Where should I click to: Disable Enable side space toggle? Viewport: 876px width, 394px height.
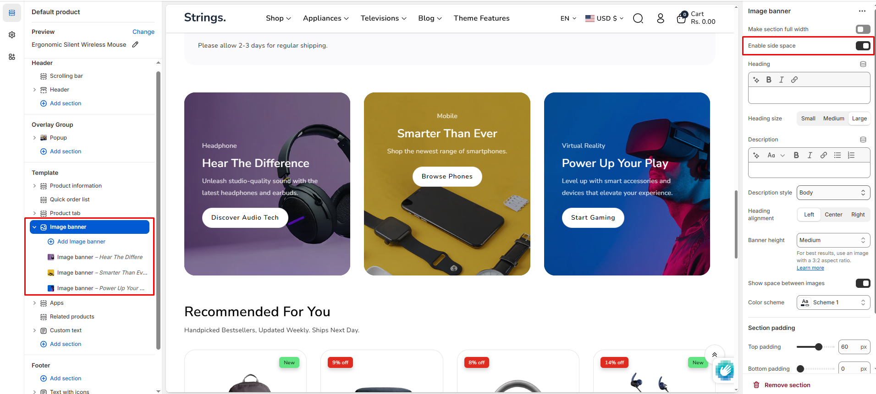pyautogui.click(x=863, y=46)
